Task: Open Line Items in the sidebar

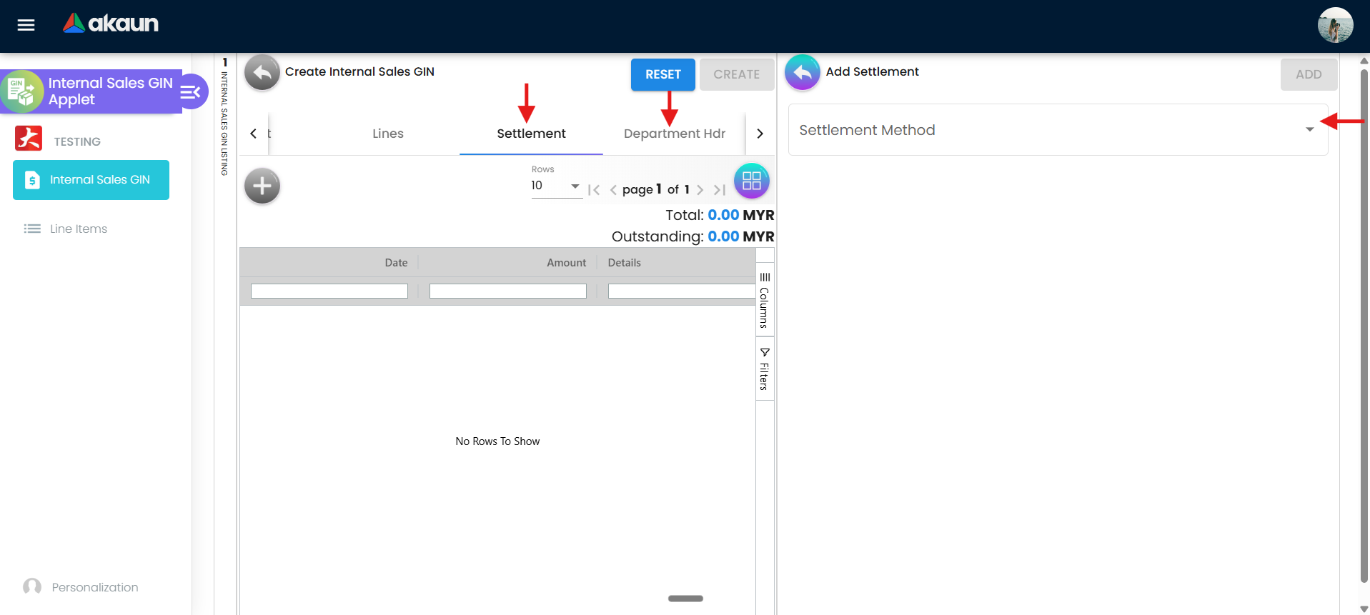Action: [x=78, y=229]
